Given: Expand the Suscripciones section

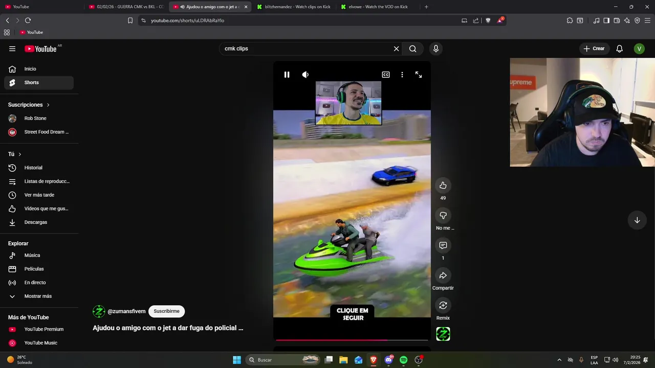Looking at the screenshot, I should (x=29, y=105).
